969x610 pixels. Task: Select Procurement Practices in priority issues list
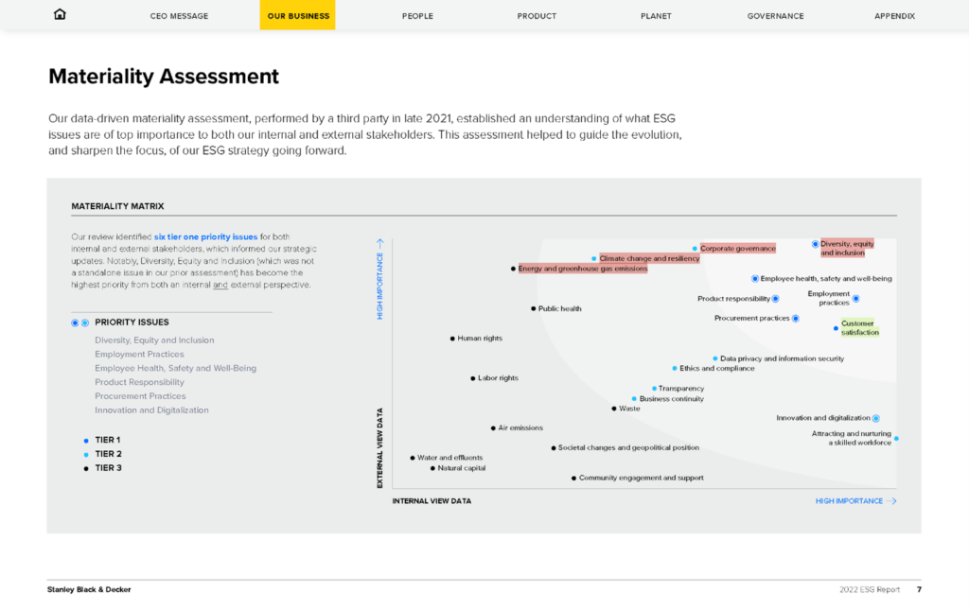pos(140,396)
